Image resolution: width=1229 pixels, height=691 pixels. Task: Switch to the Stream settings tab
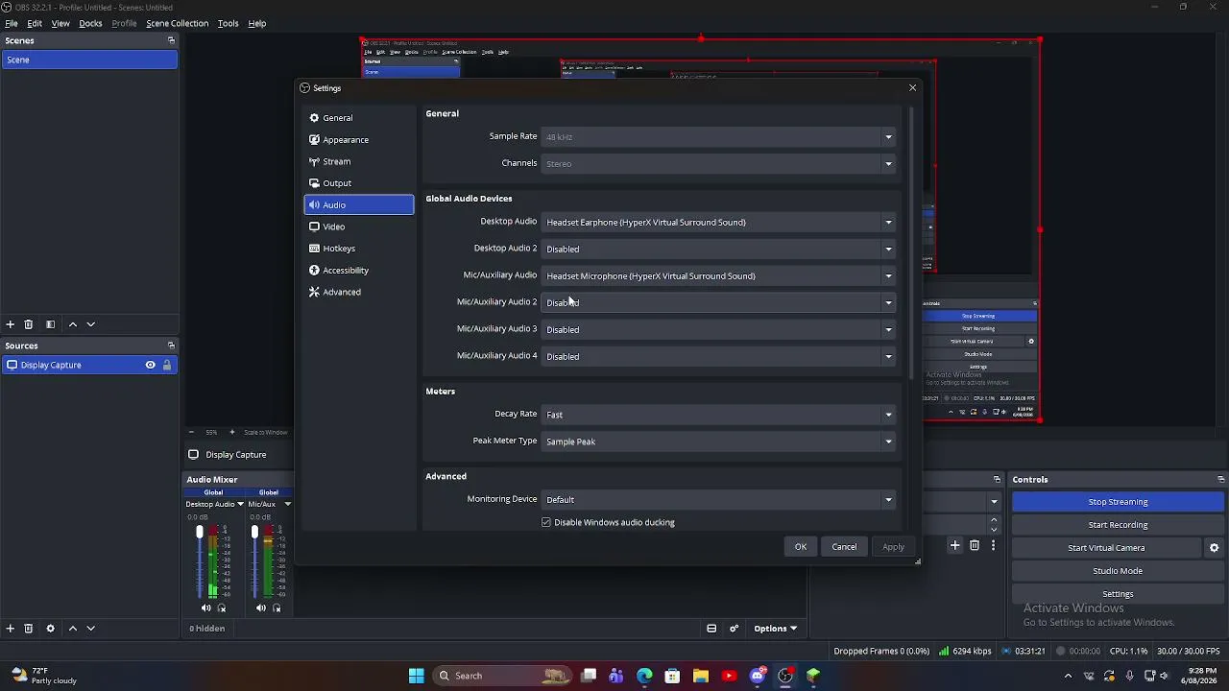[x=359, y=161]
